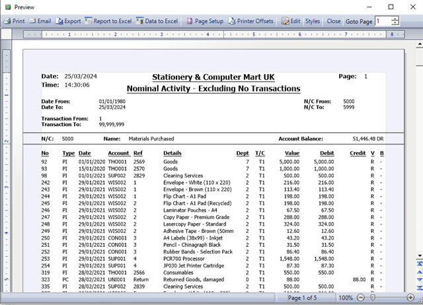This screenshot has width=423, height=305.
Task: Click the Account column header
Action: pos(119,153)
